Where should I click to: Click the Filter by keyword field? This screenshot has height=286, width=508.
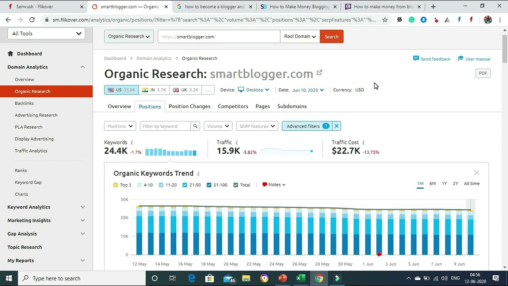pos(165,126)
